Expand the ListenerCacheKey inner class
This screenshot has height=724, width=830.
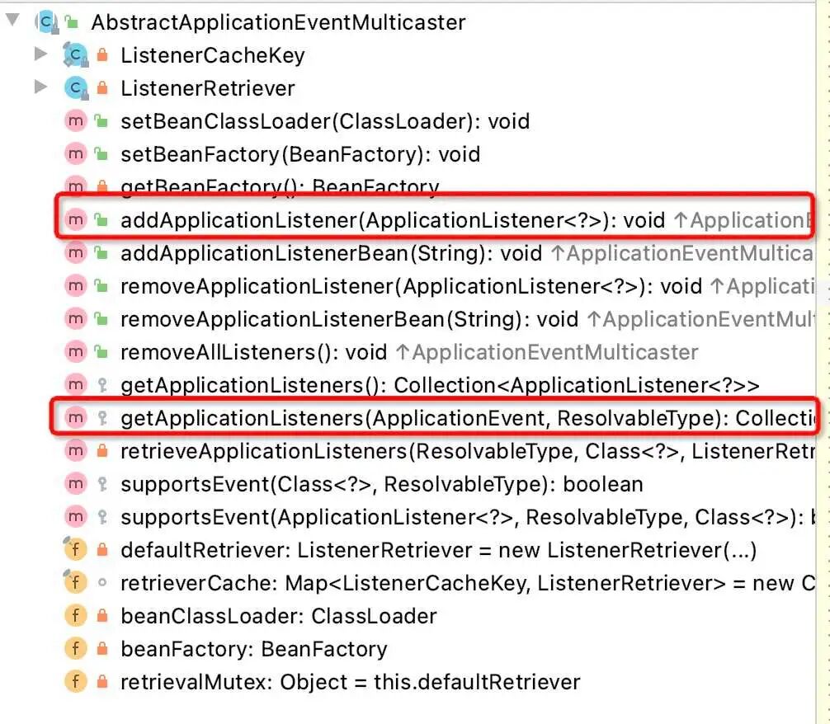pos(40,54)
